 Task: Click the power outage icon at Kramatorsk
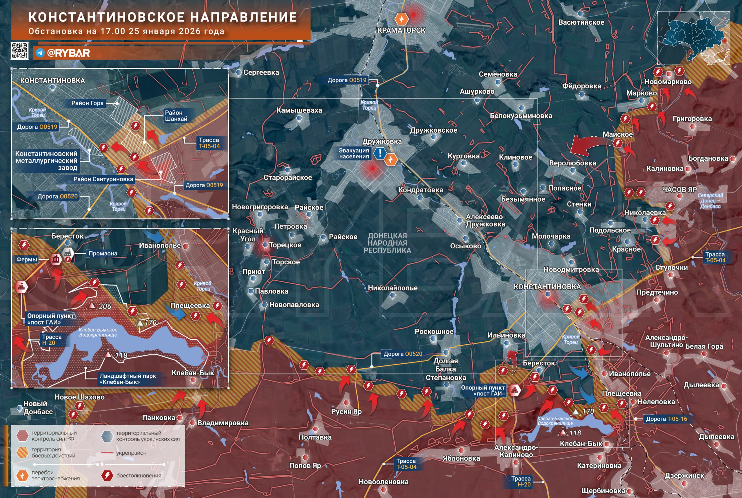point(401,19)
